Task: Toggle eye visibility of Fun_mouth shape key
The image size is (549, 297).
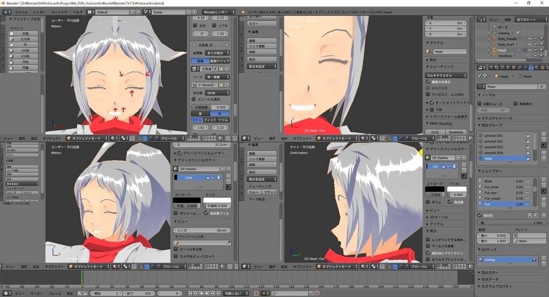Action: pyautogui.click(x=528, y=199)
